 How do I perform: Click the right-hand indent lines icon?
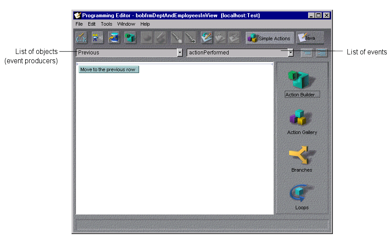322,53
